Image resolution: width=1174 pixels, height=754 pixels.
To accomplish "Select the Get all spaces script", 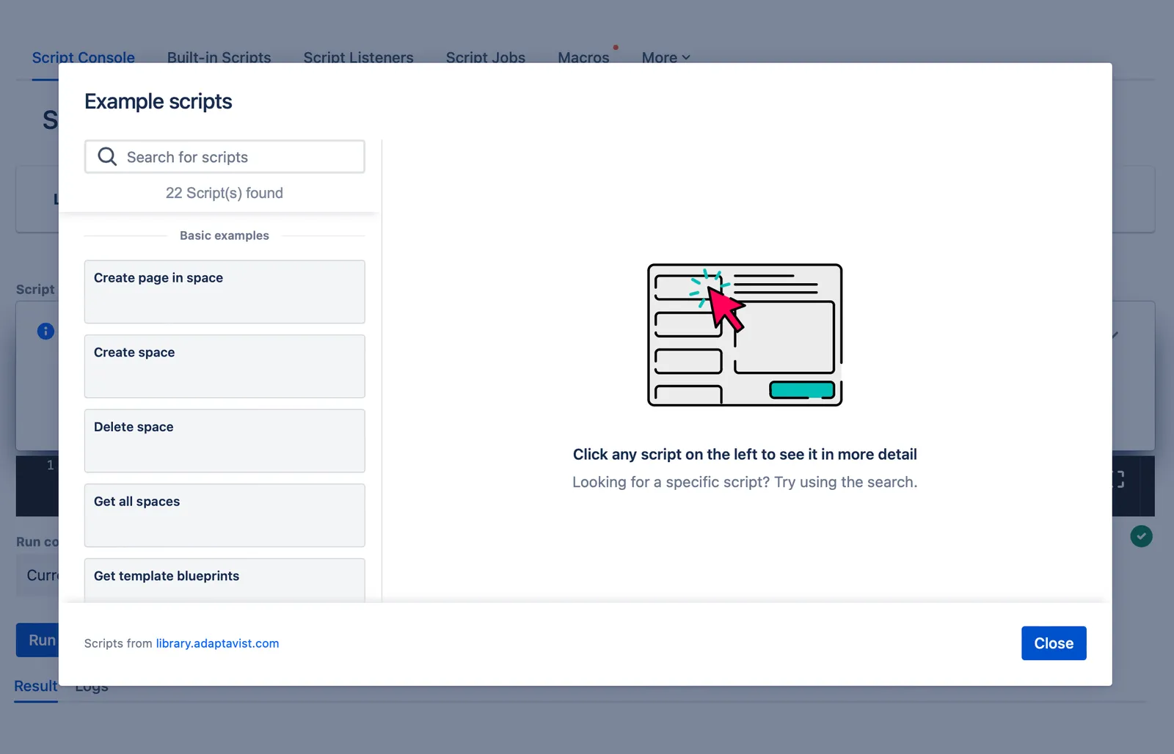I will [225, 516].
